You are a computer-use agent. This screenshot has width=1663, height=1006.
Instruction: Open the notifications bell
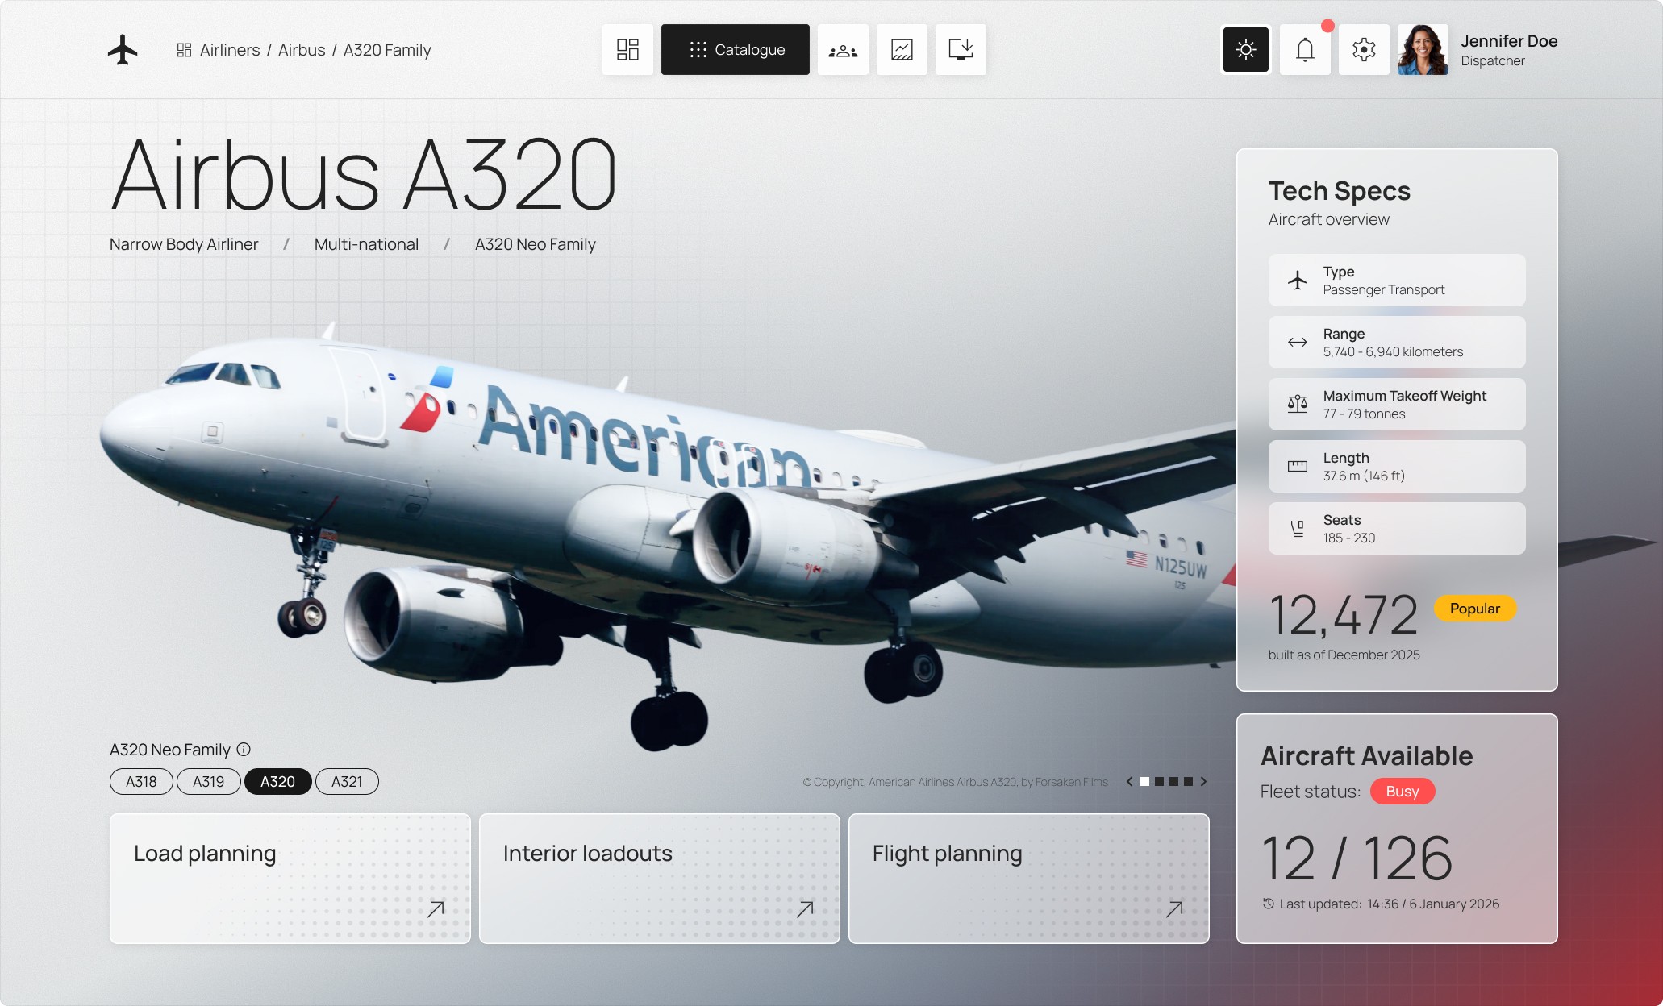click(1305, 50)
